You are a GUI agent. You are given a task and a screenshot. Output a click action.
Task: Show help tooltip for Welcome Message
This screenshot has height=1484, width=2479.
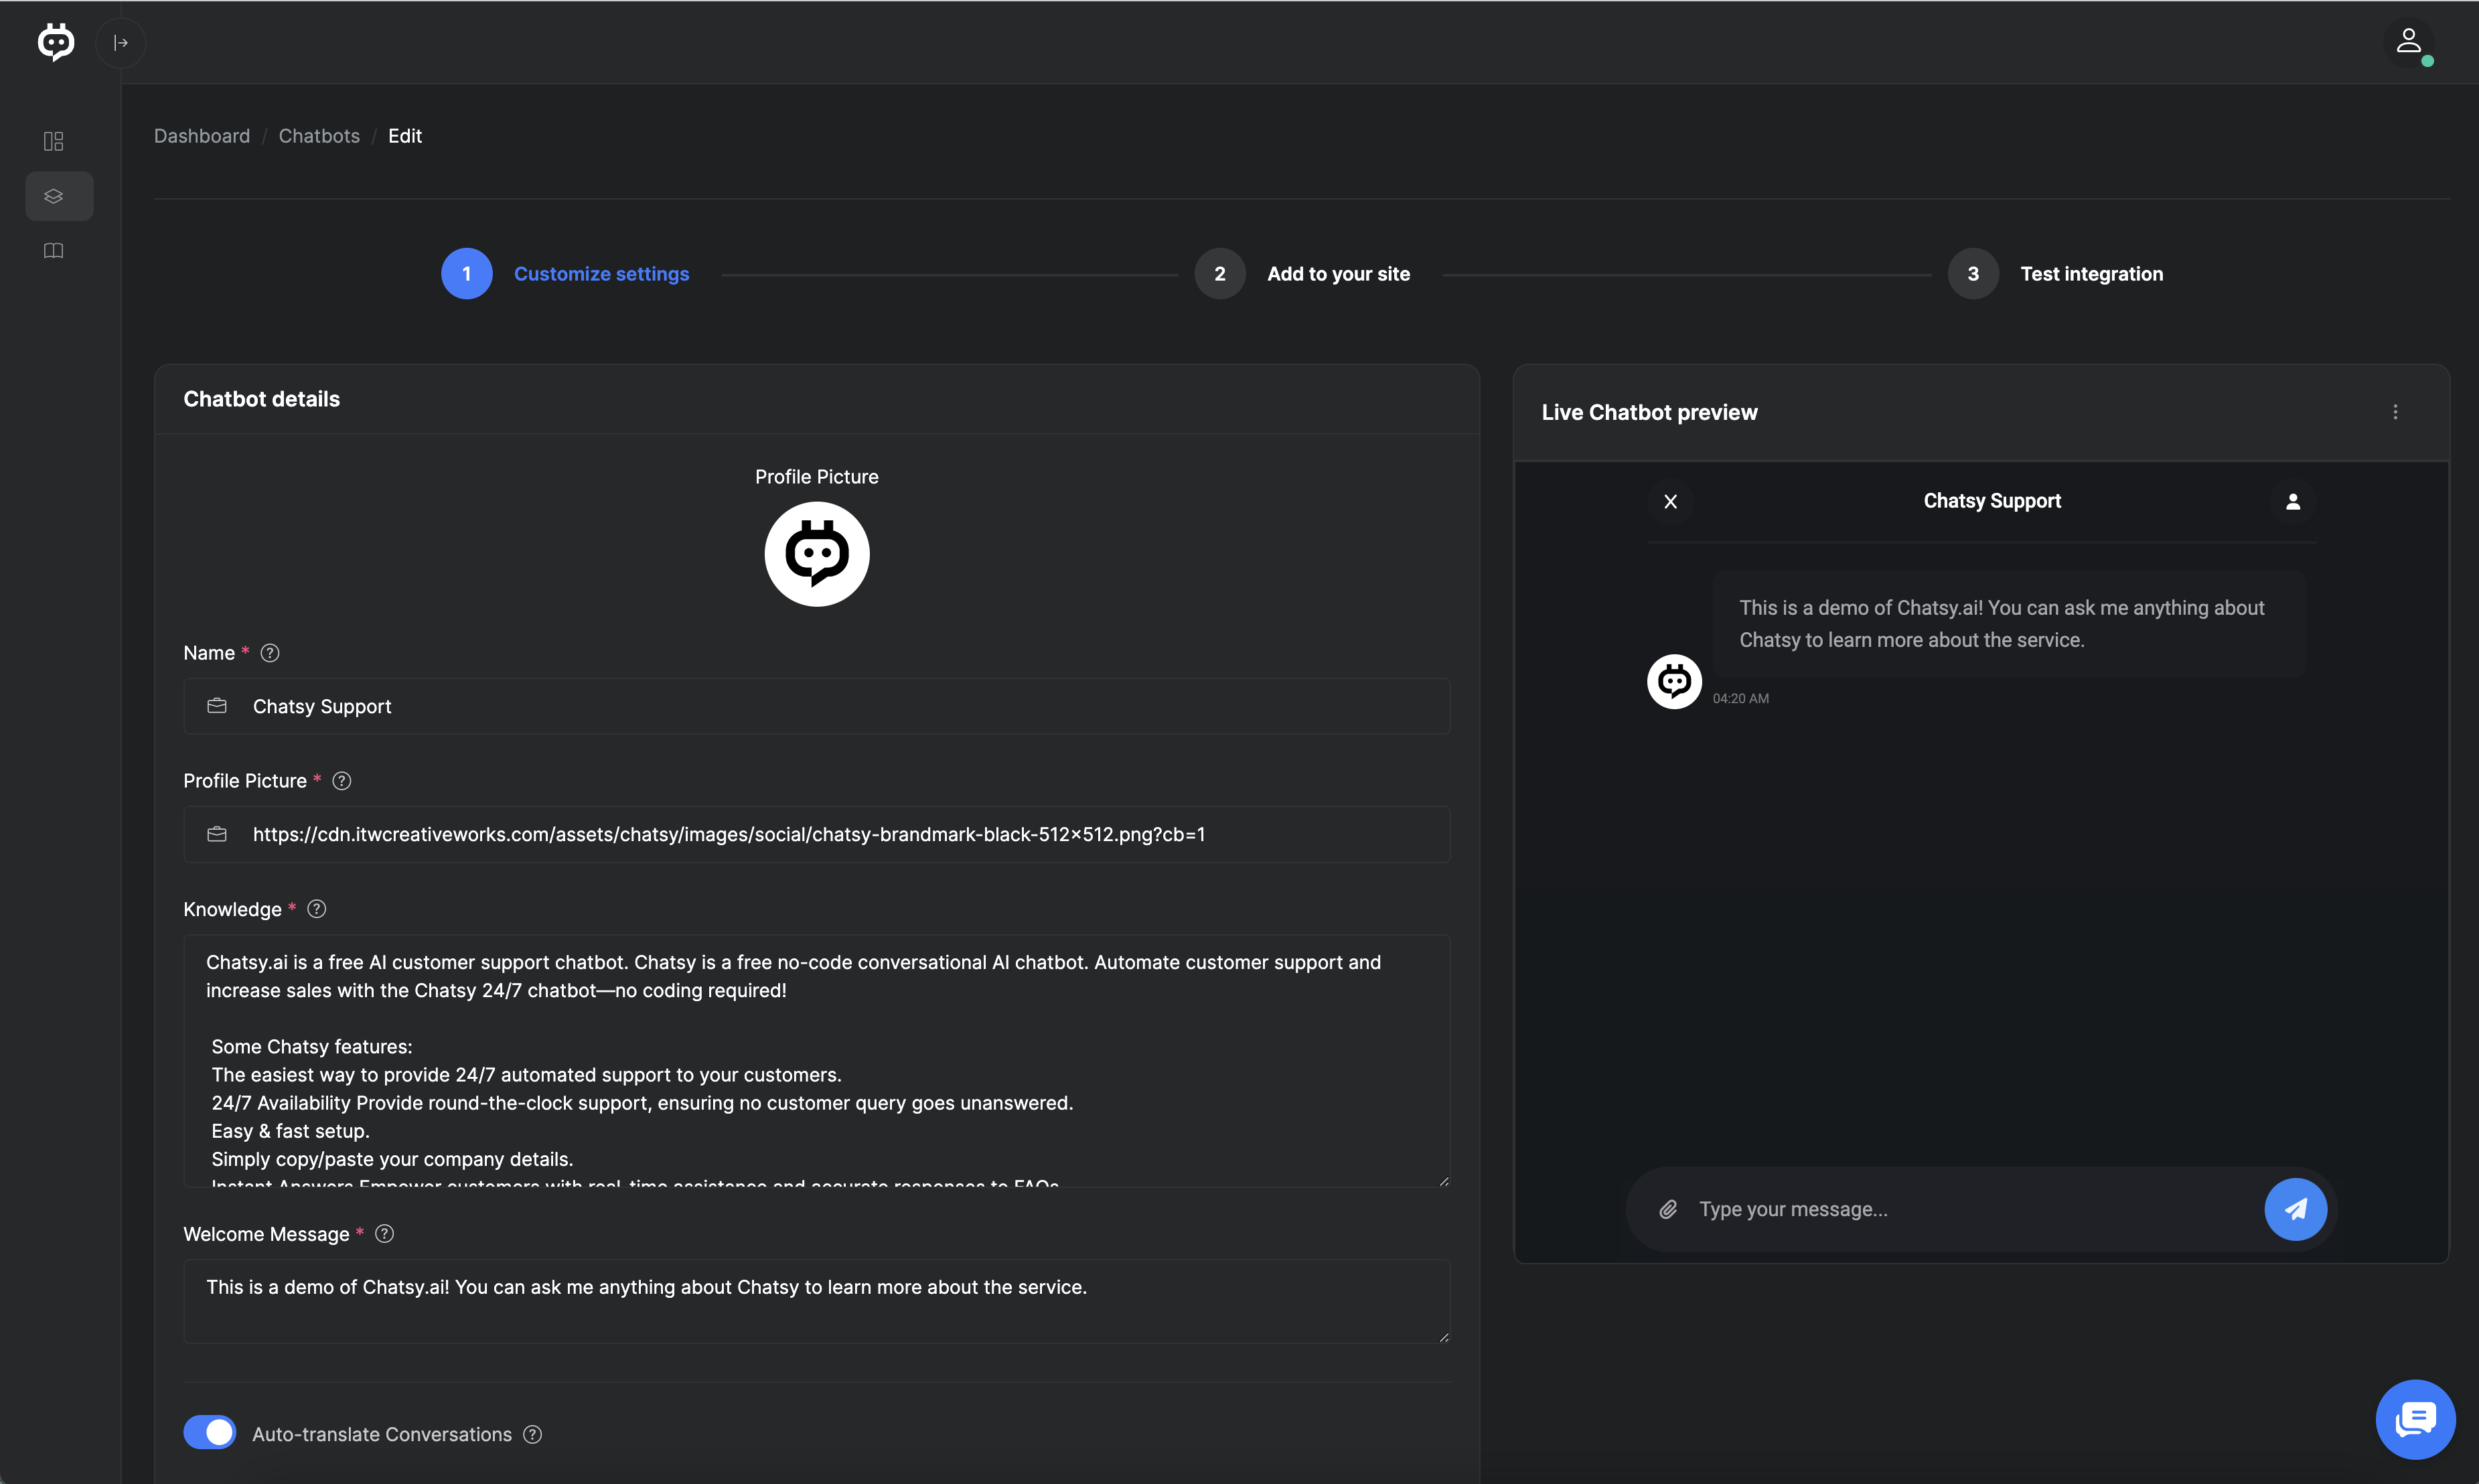[384, 1234]
